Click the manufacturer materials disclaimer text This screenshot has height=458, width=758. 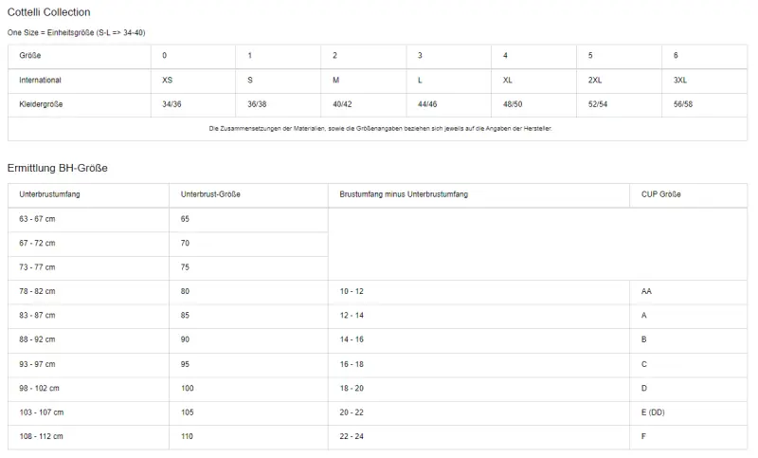[380, 129]
